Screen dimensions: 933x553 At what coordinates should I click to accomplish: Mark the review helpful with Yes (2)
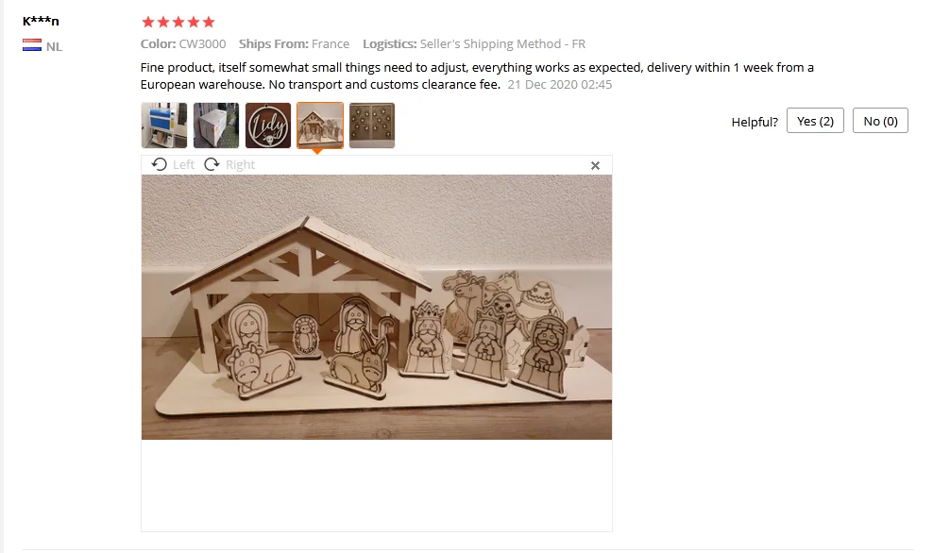tap(815, 121)
